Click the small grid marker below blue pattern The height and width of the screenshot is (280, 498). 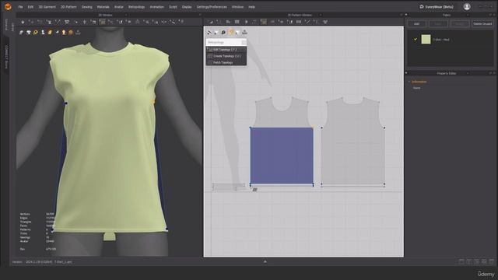click(x=254, y=190)
